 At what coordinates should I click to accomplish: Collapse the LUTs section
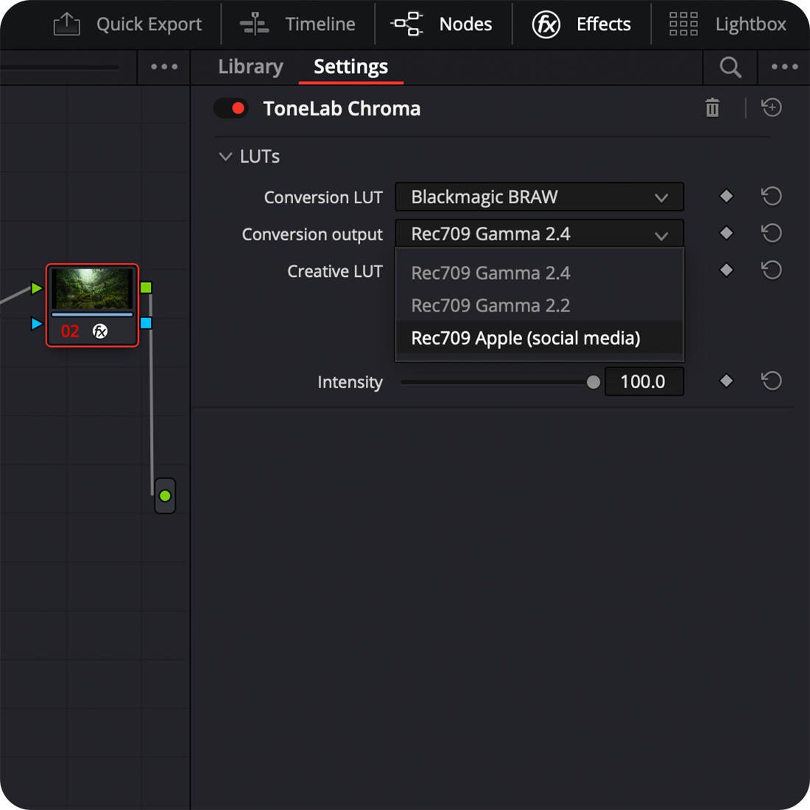226,156
